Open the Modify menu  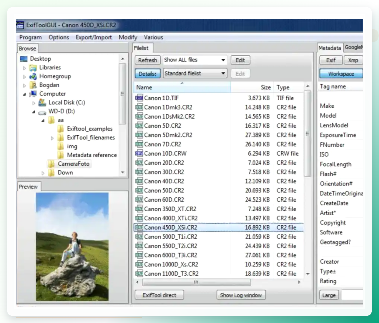(x=128, y=37)
